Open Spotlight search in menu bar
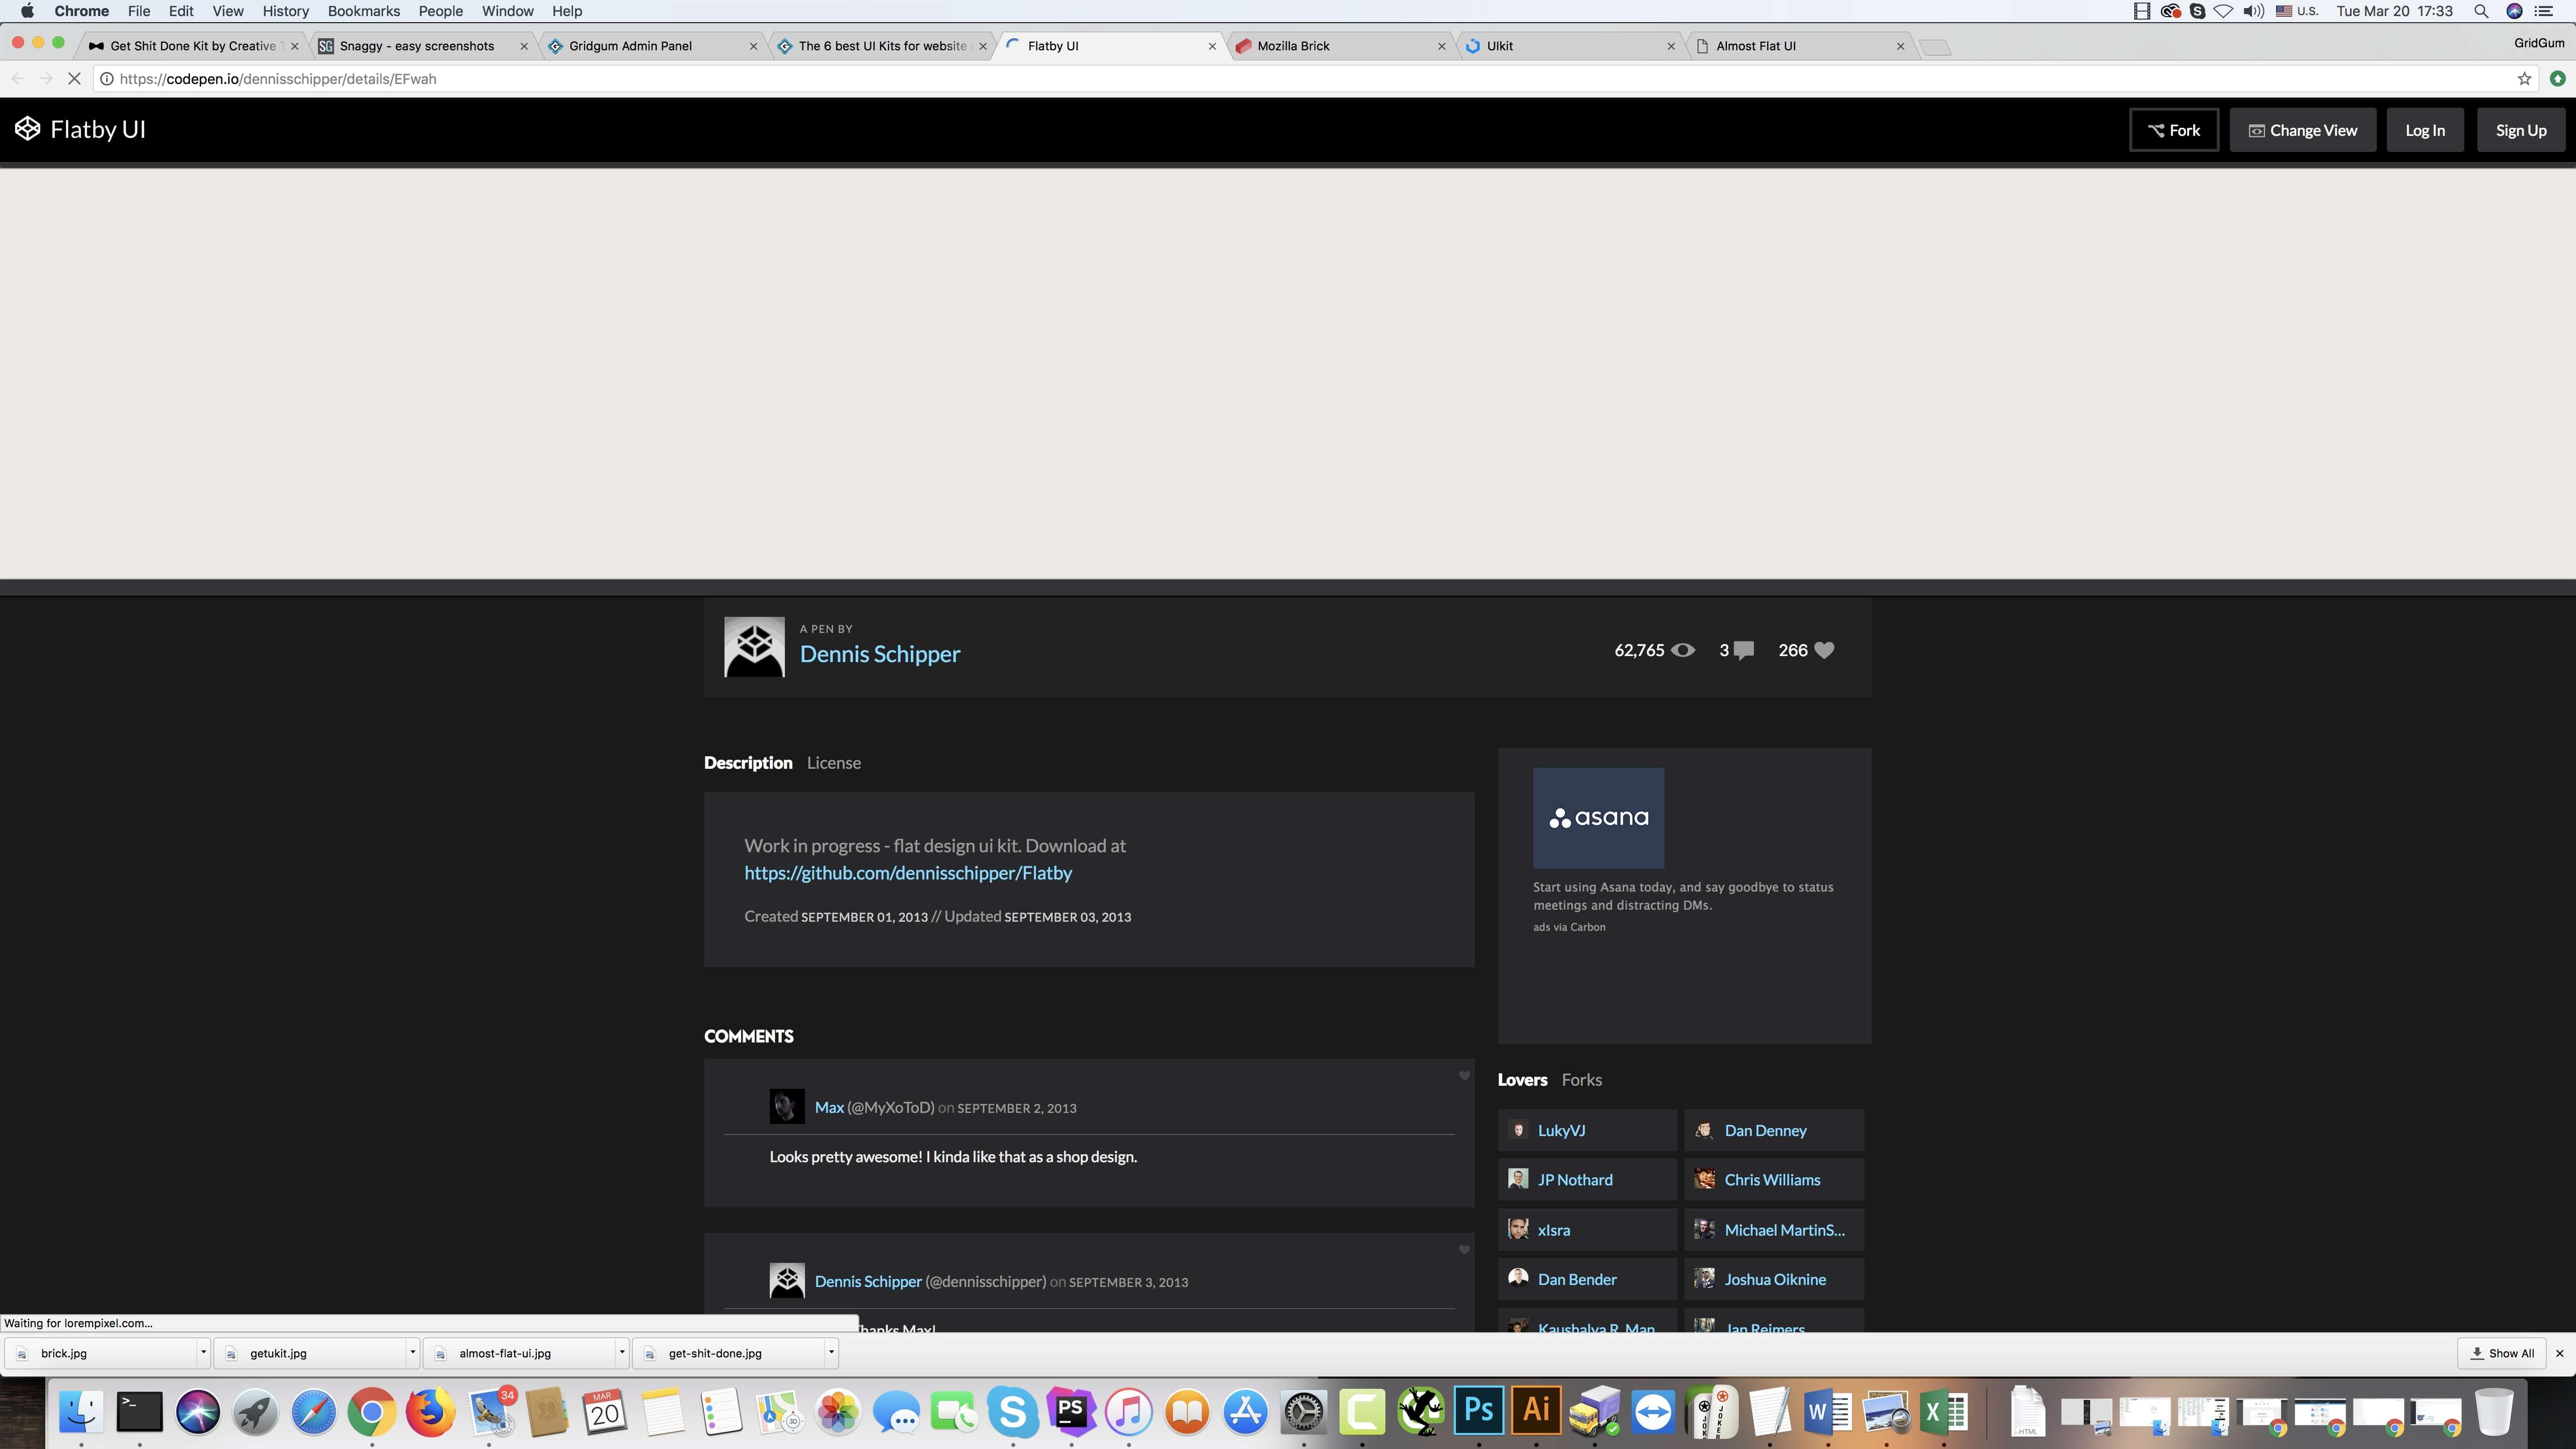Screen dimensions: 2576x1449 click(2481, 11)
